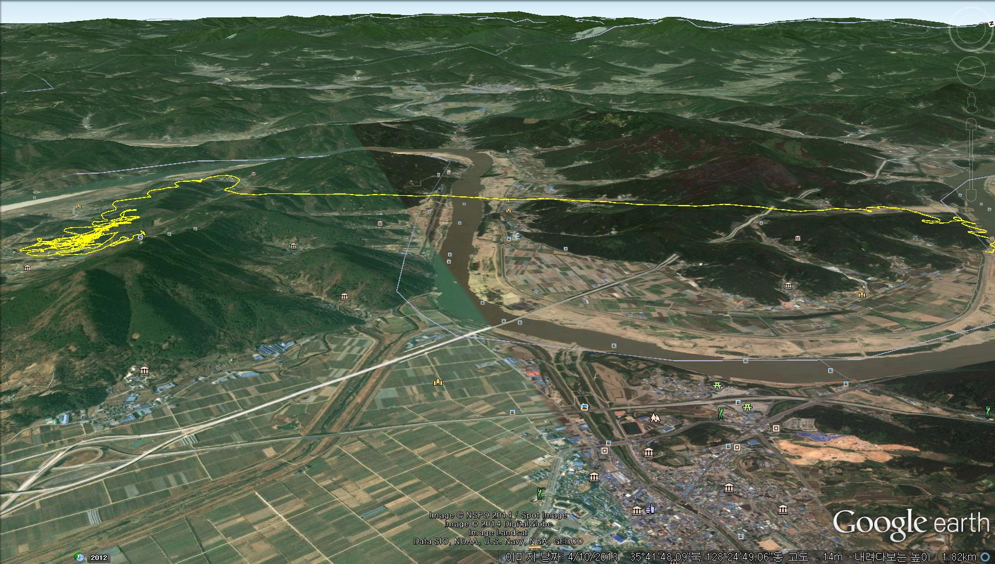
Task: Click the look-around compass ring control
Action: tap(971, 30)
